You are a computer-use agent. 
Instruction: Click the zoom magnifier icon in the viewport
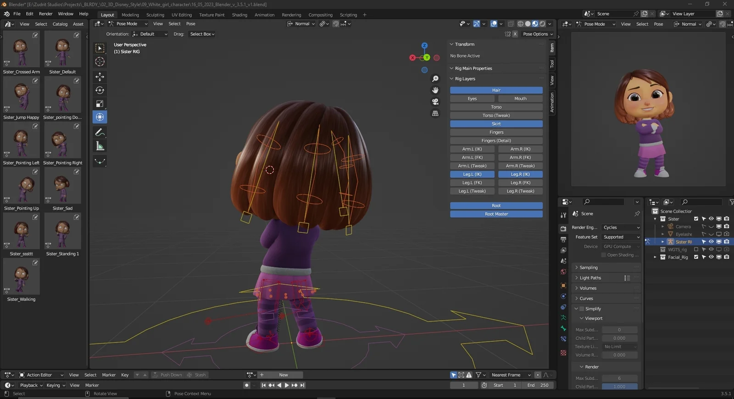[435, 79]
